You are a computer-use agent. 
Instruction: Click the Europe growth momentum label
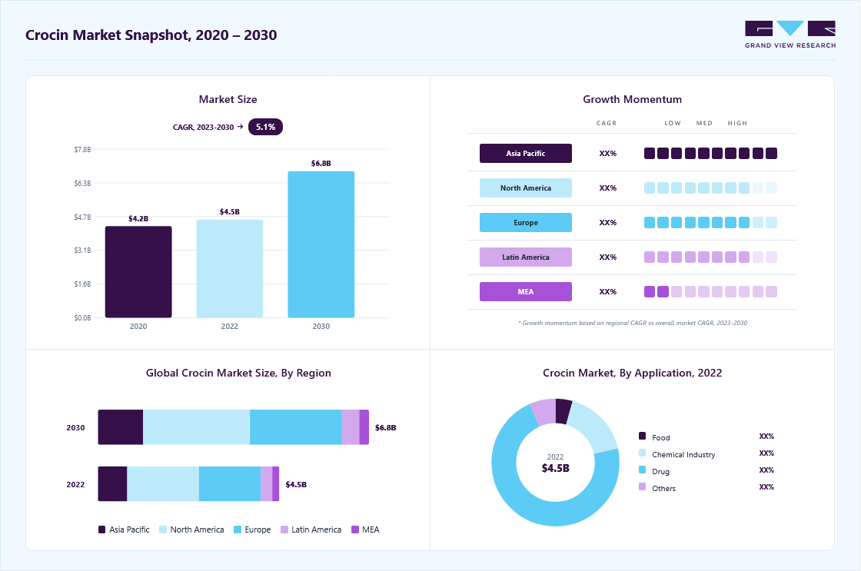pos(526,222)
